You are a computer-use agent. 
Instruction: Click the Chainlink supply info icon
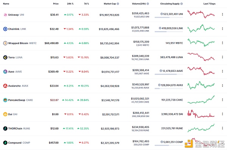(160, 28)
